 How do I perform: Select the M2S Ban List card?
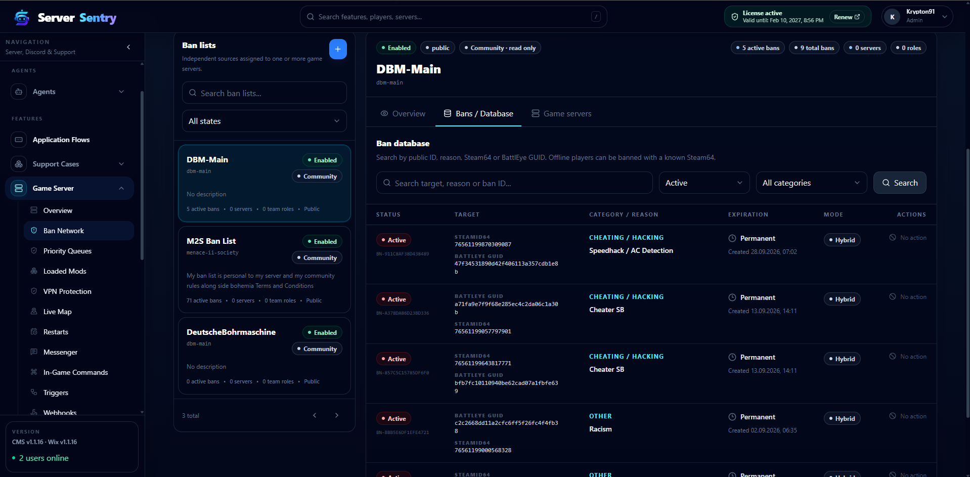coord(264,270)
